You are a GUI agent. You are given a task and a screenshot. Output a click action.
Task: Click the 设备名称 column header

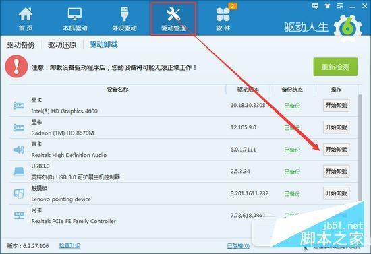click(x=118, y=90)
